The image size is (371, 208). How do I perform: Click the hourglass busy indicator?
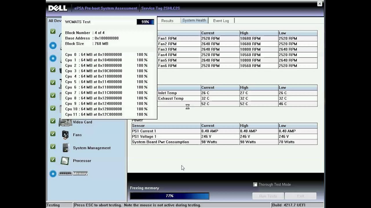(188, 107)
